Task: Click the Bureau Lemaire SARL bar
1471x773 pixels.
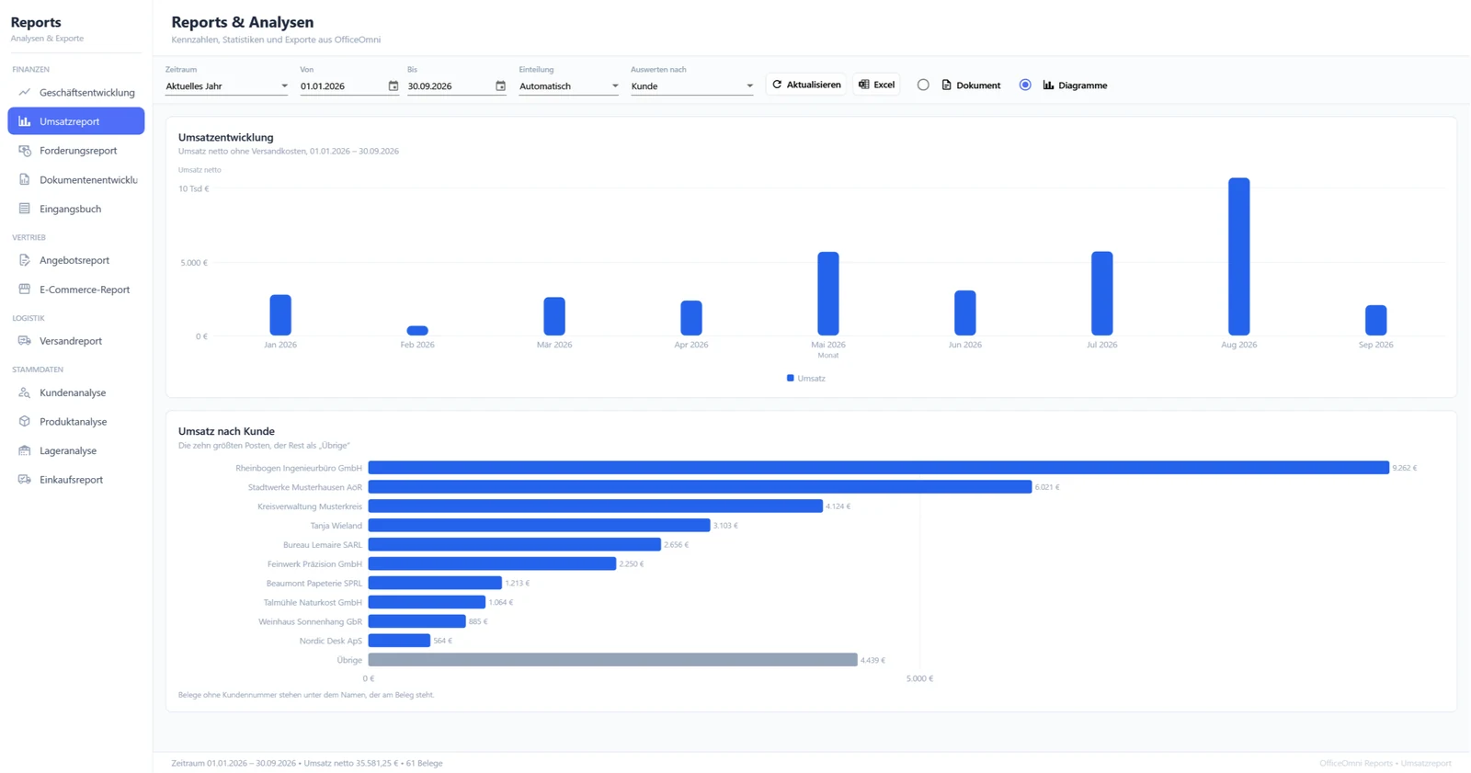Action: click(515, 545)
